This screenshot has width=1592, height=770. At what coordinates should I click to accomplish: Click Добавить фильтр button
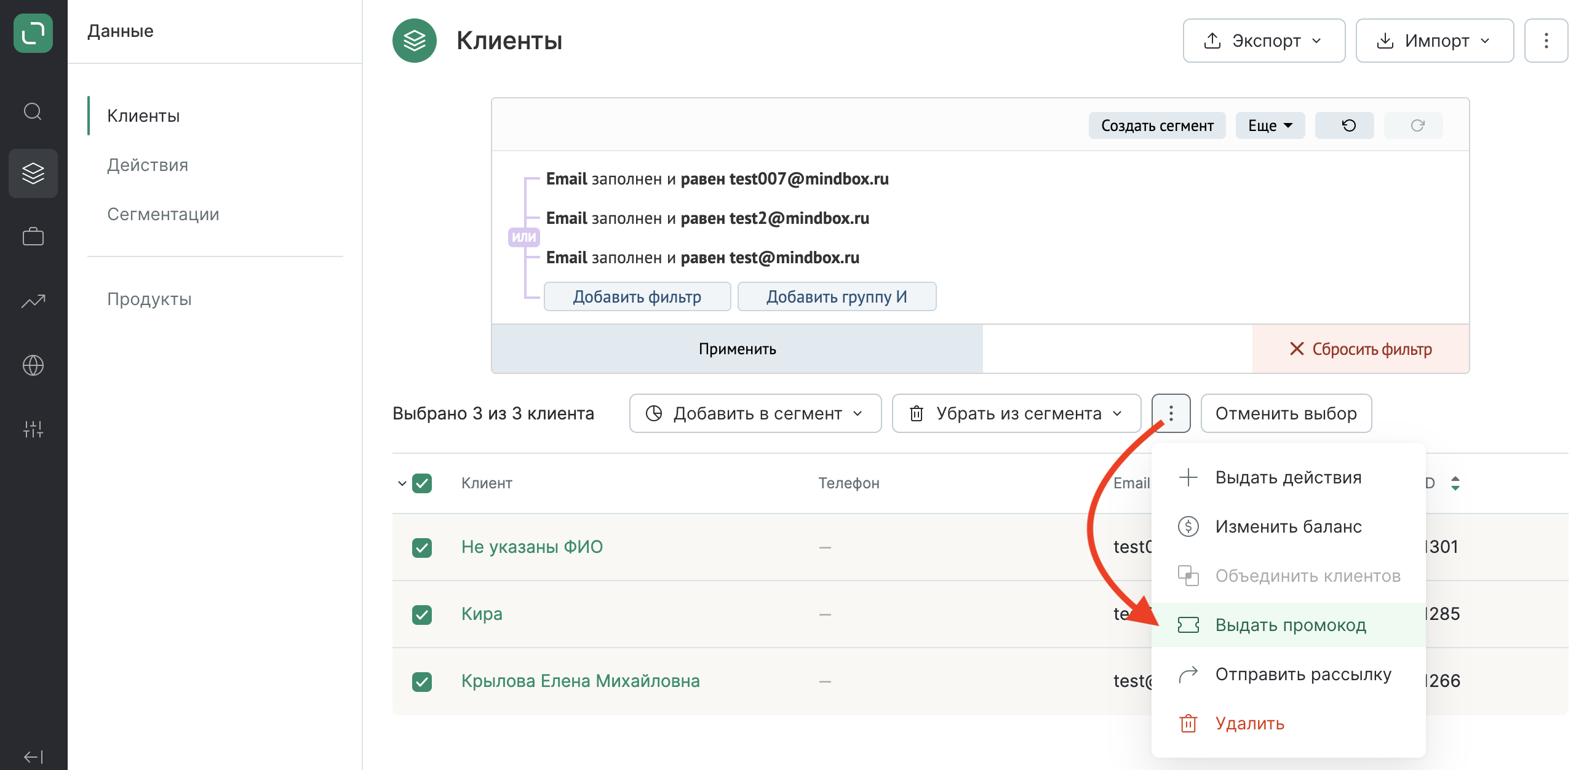637,296
